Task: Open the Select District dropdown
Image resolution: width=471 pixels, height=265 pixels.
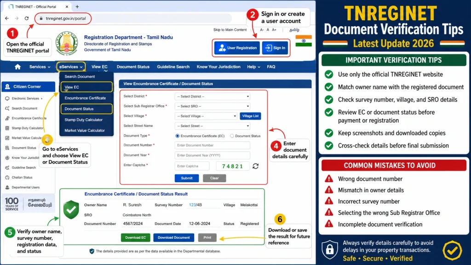Action: point(213,97)
